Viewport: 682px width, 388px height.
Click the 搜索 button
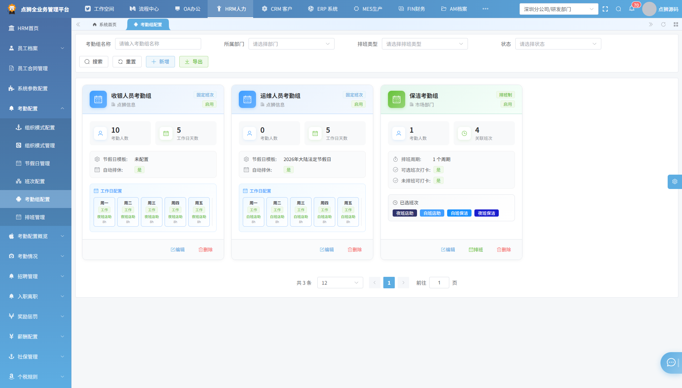click(94, 62)
